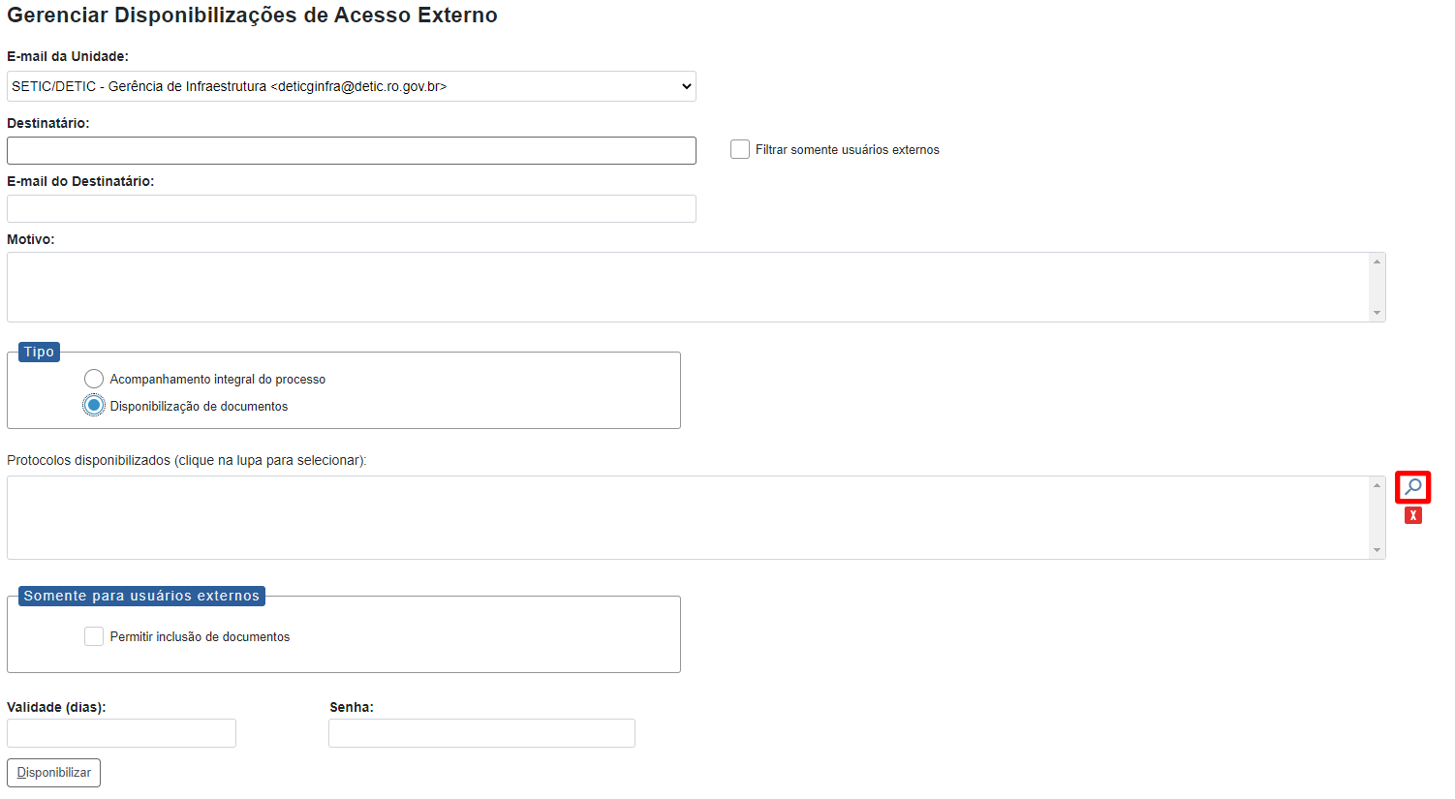Click into E-mail do Destinatário field

pyautogui.click(x=351, y=208)
